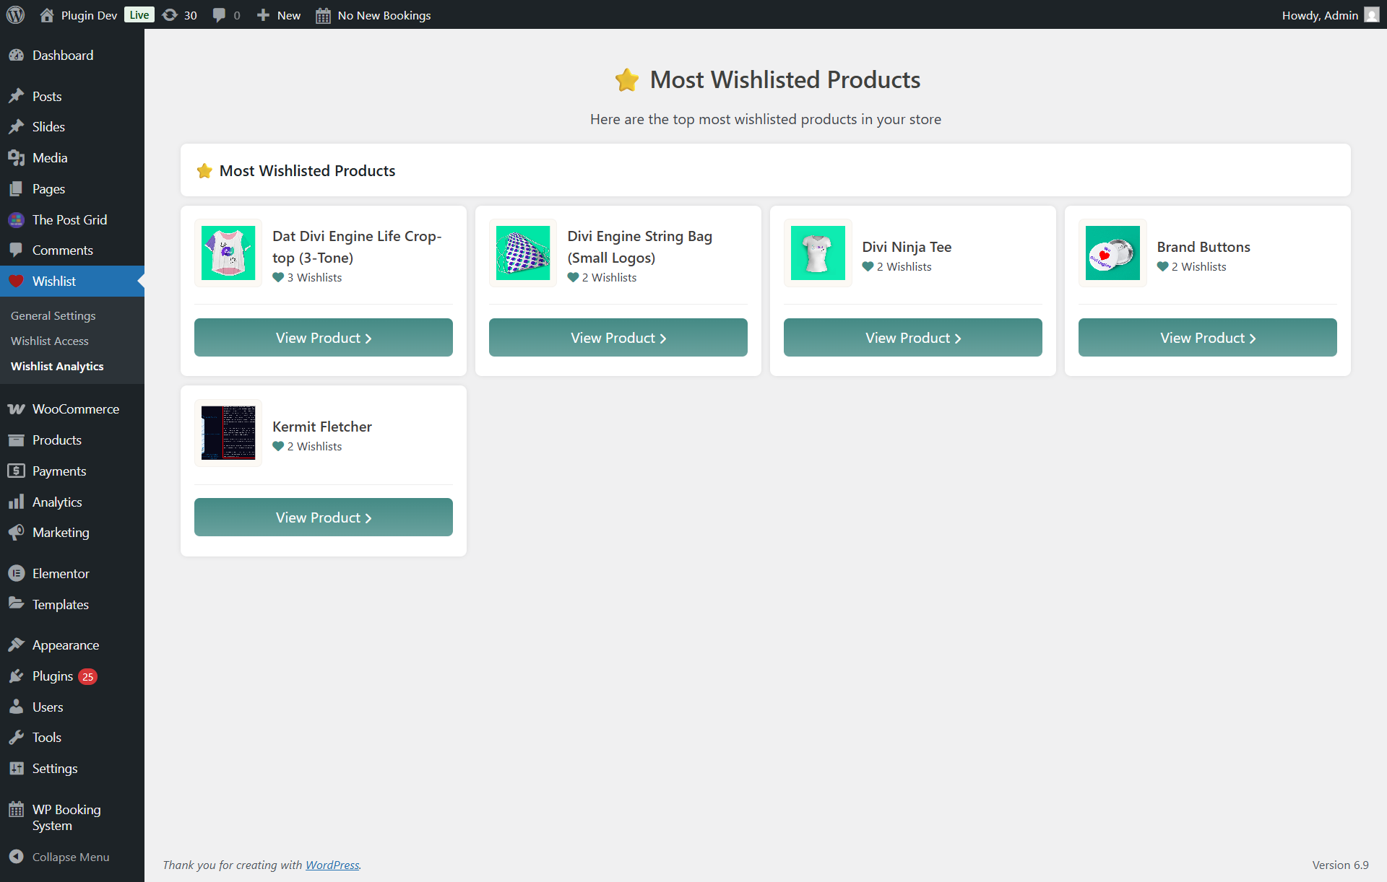Follow the WordPress footer link
Screen dimensions: 1387x882
[332, 865]
